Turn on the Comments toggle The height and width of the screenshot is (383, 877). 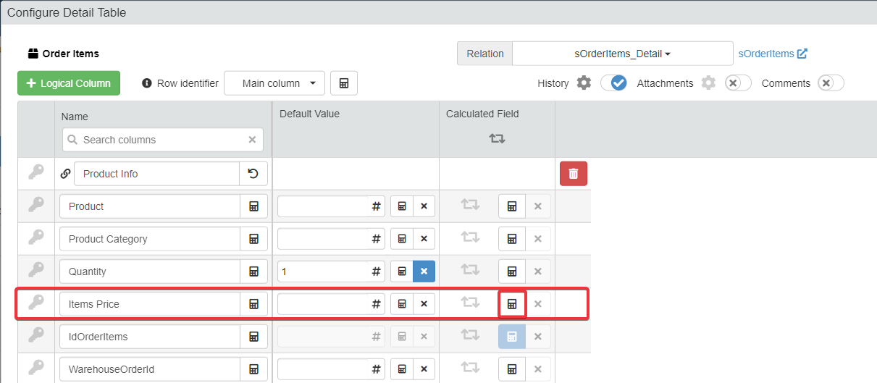[x=831, y=83]
